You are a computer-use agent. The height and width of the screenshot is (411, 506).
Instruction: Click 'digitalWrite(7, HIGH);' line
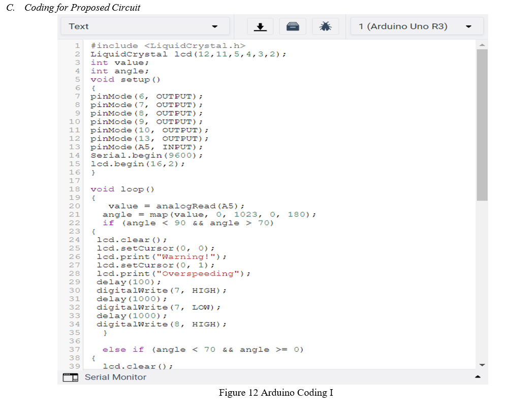162,291
